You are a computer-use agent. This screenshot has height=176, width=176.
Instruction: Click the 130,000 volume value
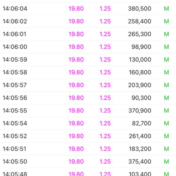pos(140,60)
